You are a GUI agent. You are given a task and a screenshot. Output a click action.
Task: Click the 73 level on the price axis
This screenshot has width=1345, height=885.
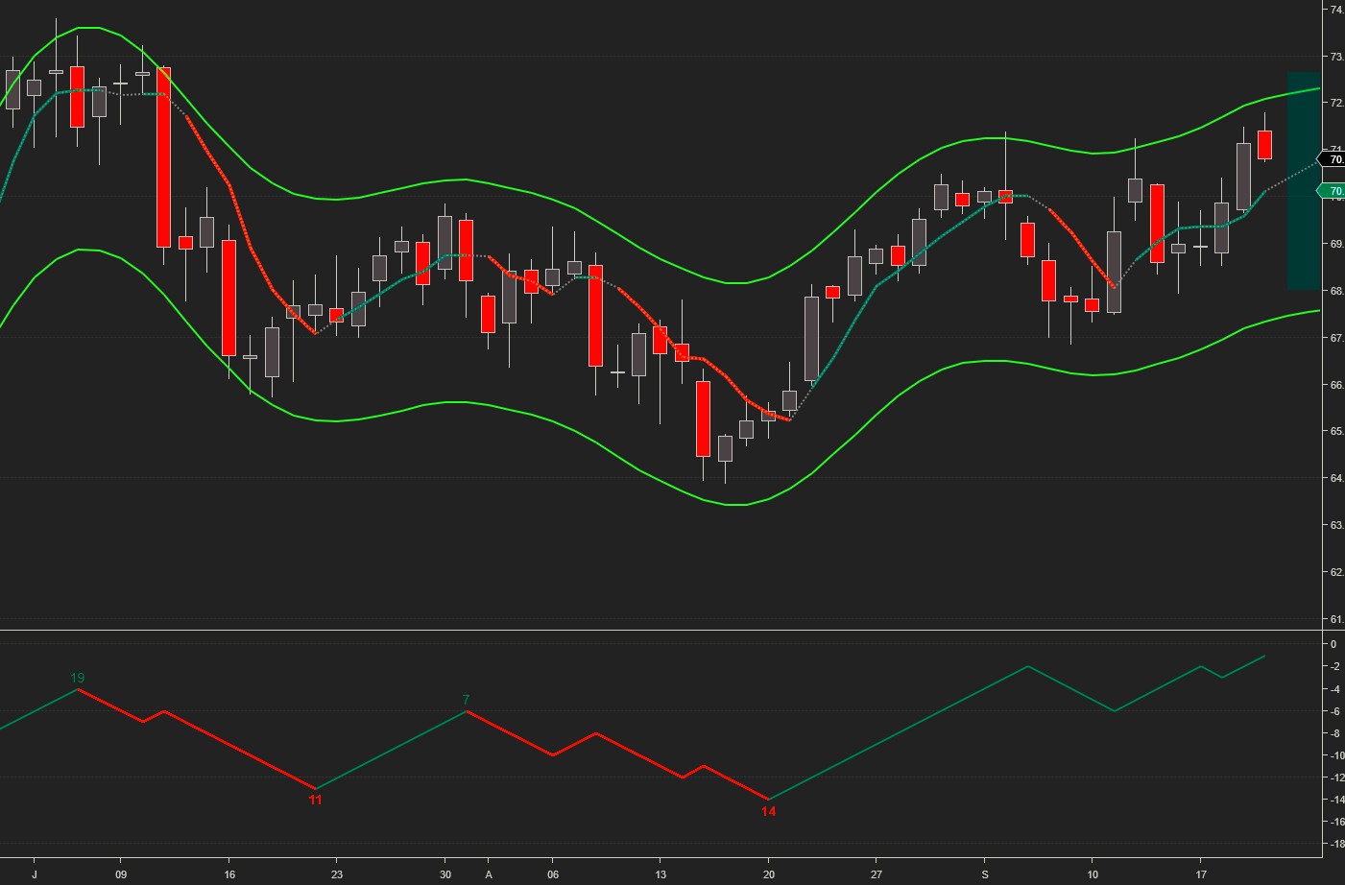point(1337,57)
